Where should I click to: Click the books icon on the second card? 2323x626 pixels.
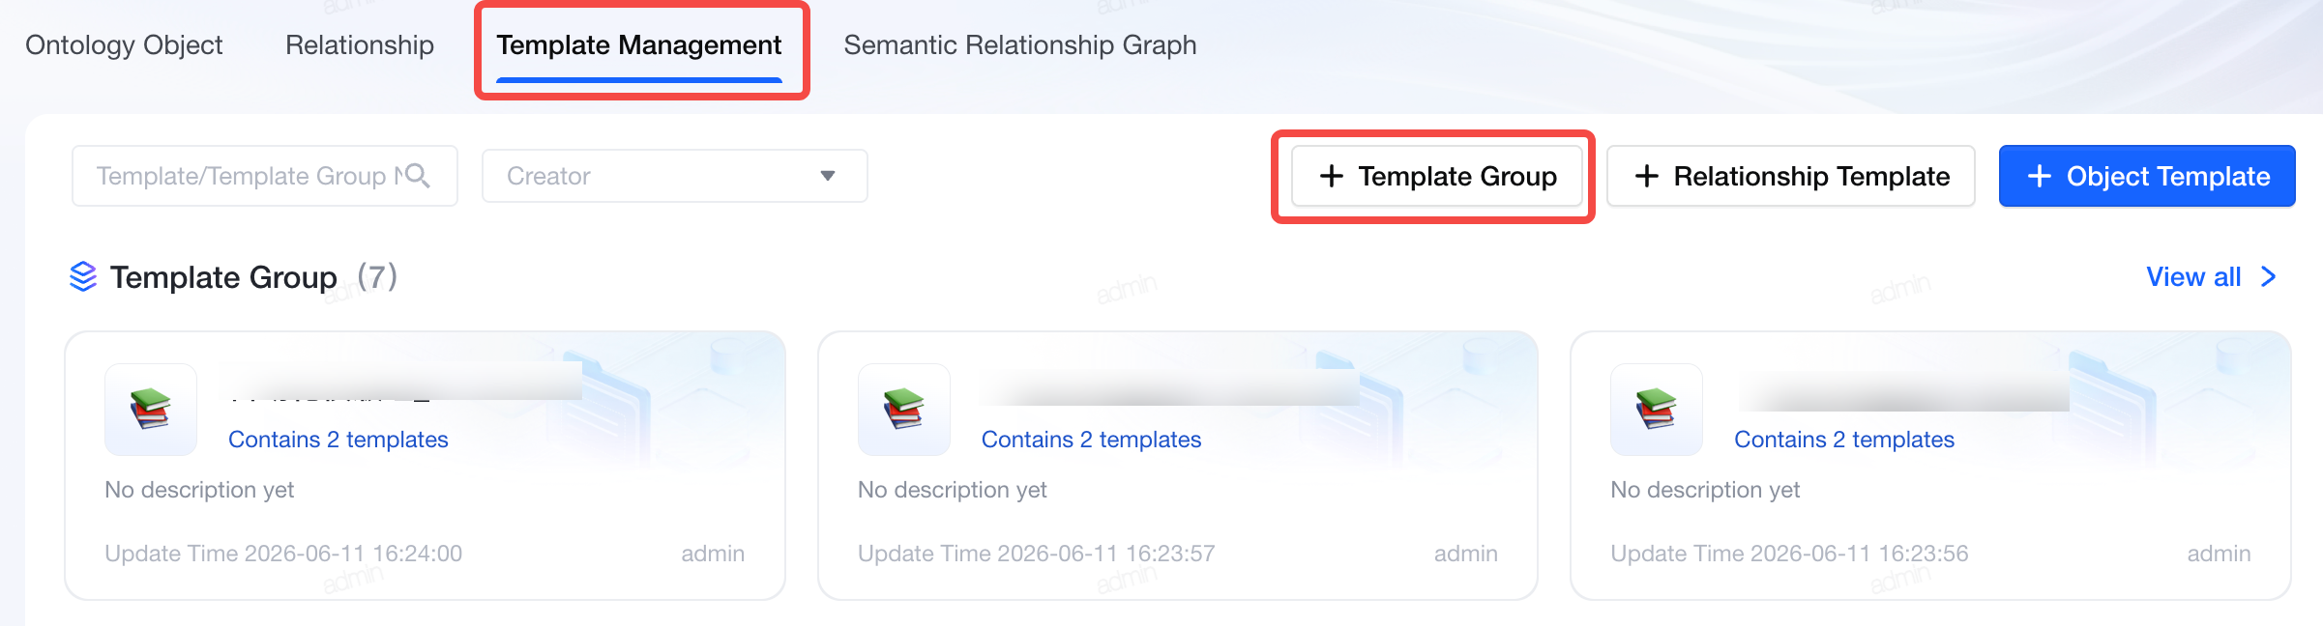[903, 410]
